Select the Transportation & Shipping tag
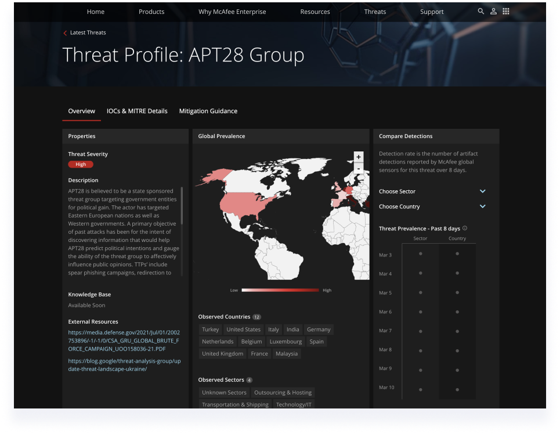 coord(235,404)
